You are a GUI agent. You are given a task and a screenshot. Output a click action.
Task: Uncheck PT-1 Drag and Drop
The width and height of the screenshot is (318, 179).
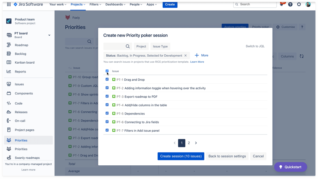coord(107,79)
